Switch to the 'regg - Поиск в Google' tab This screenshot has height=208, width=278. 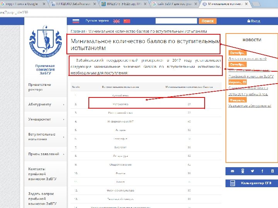point(22,4)
